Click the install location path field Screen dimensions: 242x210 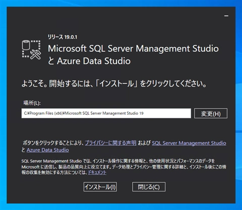point(106,113)
